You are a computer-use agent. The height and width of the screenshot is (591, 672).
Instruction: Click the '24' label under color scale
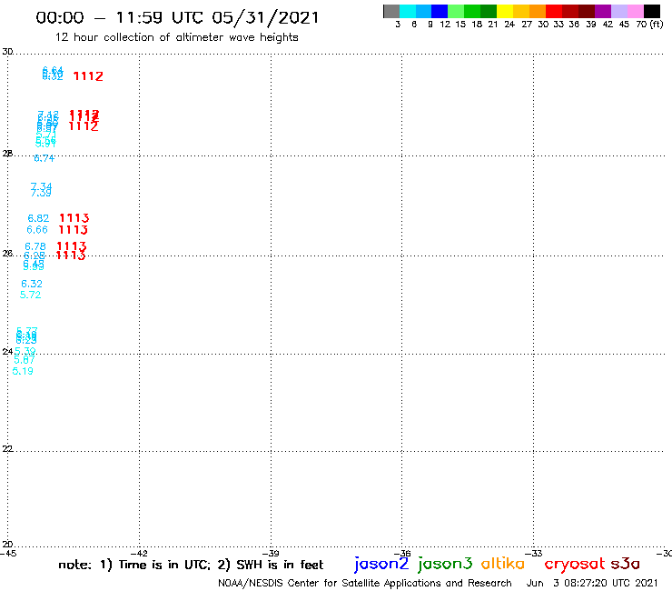[x=509, y=25]
